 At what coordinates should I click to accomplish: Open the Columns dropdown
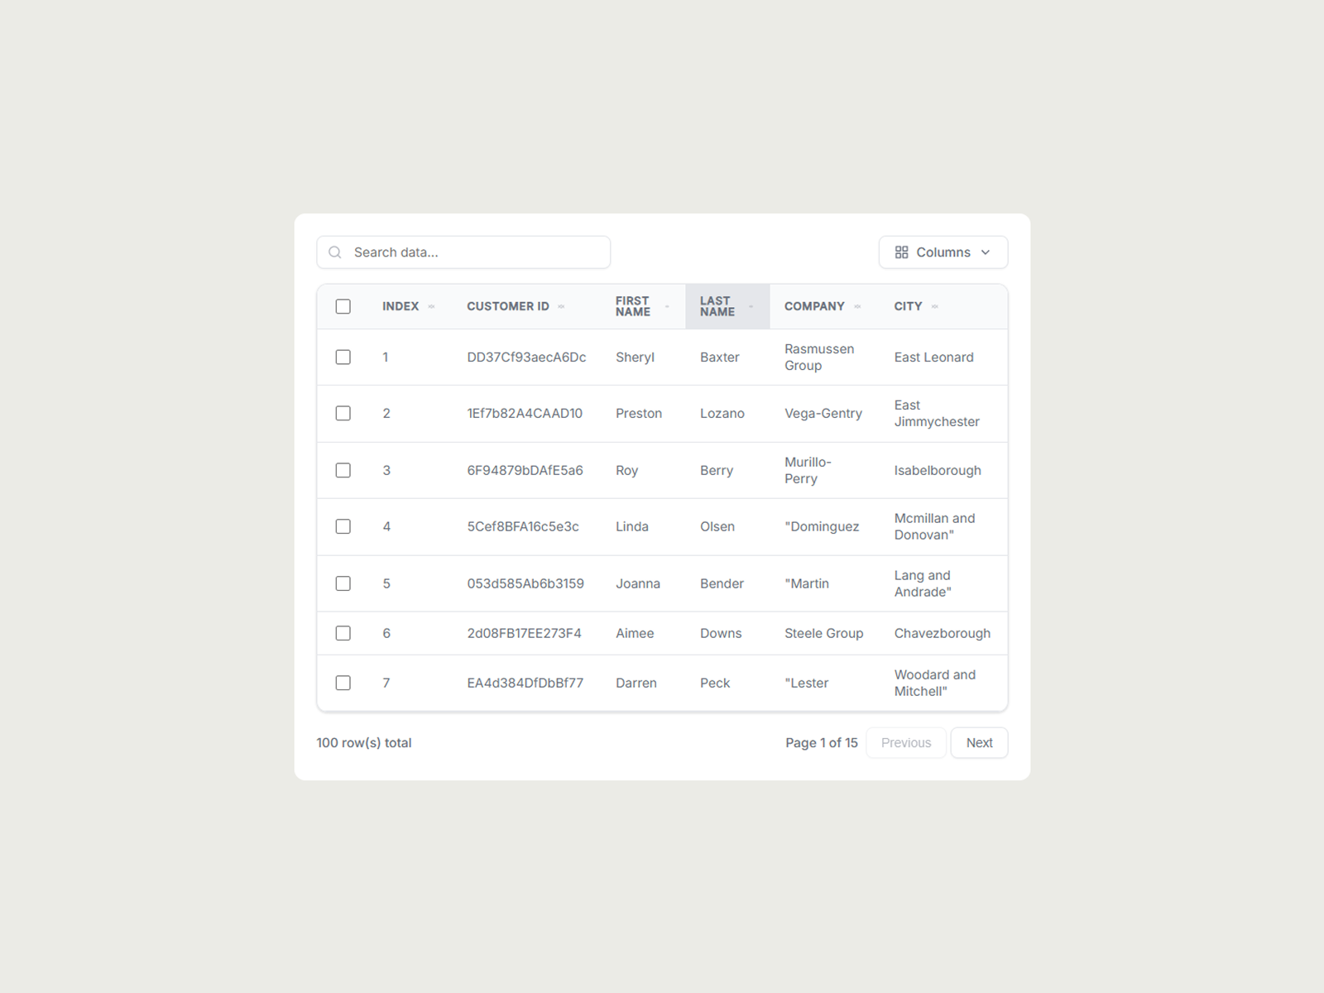943,252
